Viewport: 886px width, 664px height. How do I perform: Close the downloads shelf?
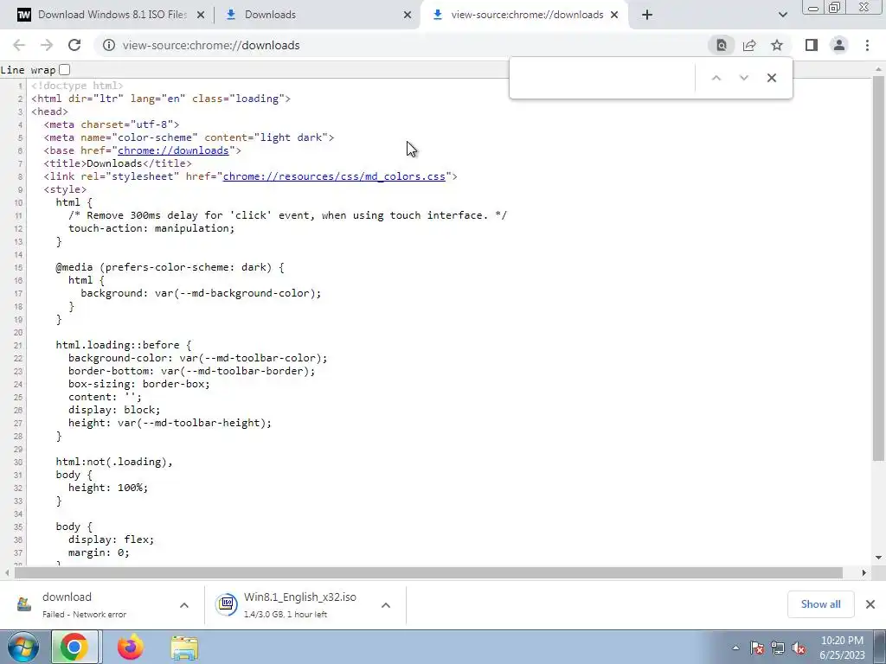(870, 604)
